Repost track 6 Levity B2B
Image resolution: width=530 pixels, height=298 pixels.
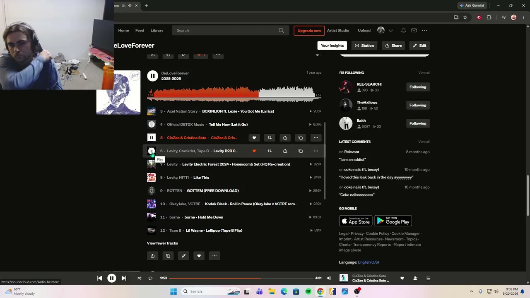point(270,151)
